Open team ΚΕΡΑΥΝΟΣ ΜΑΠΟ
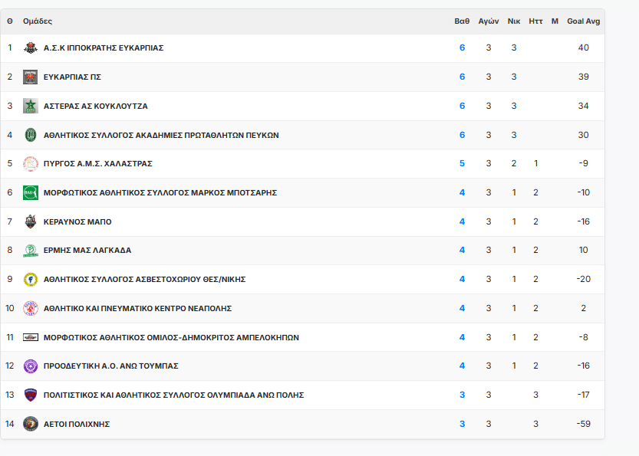 point(77,221)
